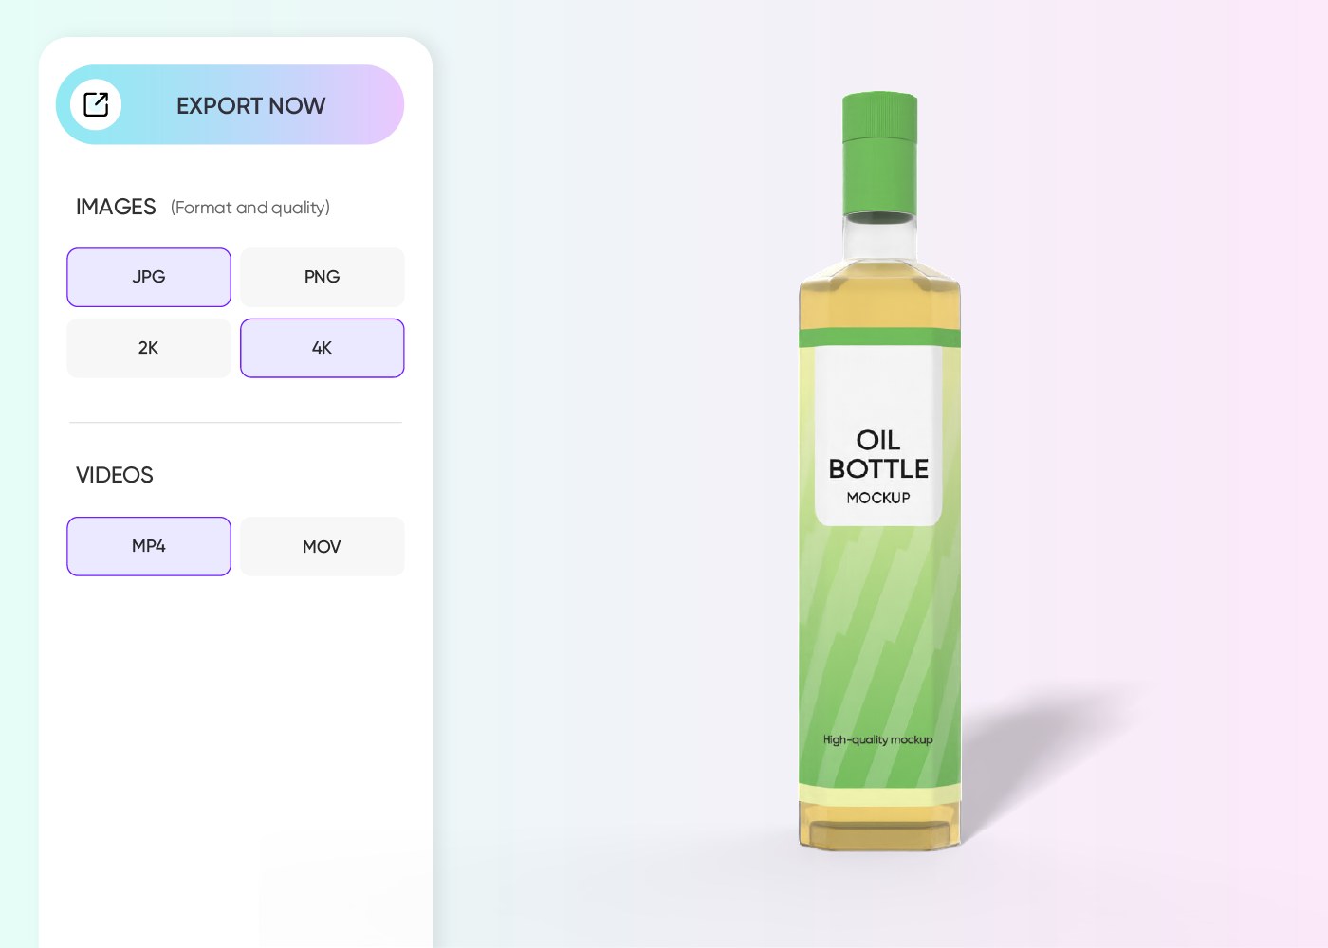Viewport: 1328px width, 948px height.
Task: Select the 4K quality option
Action: 323,348
